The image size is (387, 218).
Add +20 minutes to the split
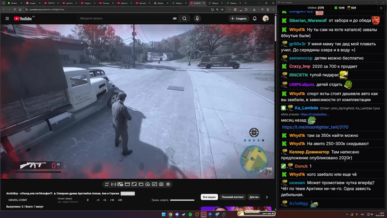tap(120, 200)
